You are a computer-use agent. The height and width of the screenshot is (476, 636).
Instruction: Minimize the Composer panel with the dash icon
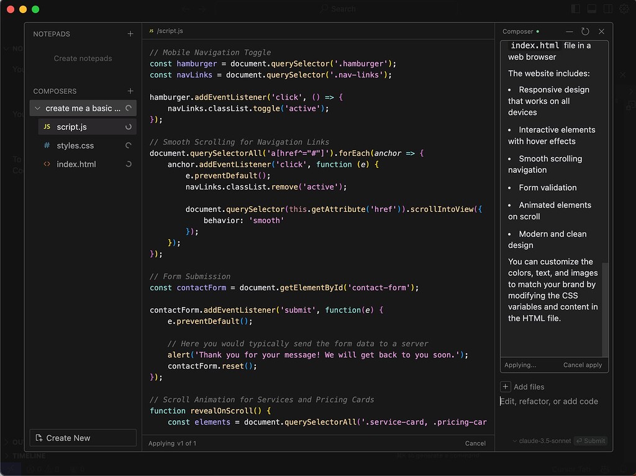point(569,31)
